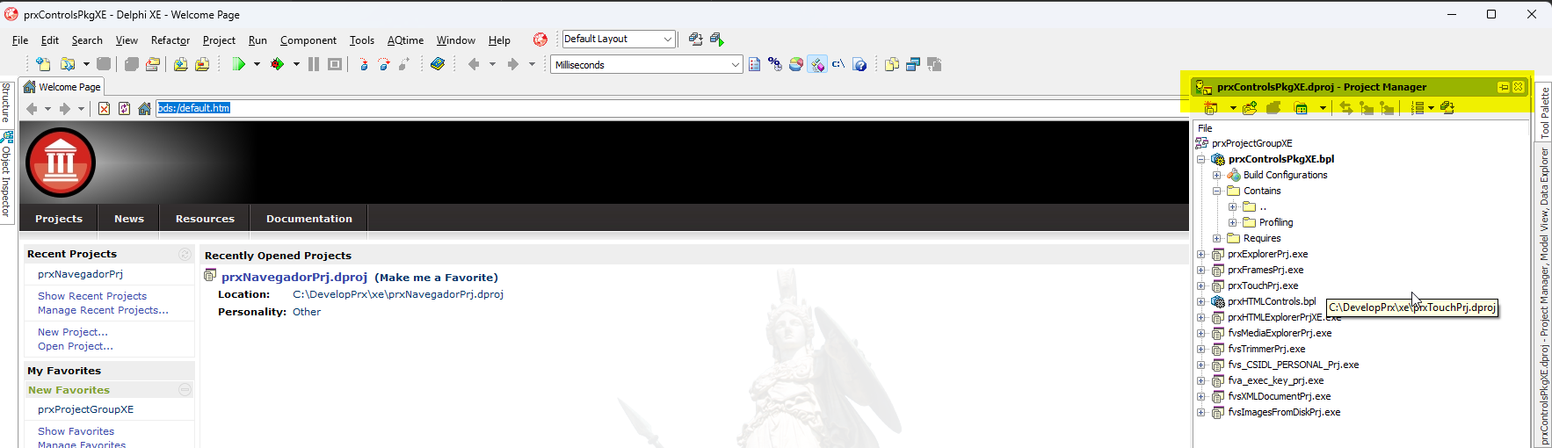Open the Project menu
The height and width of the screenshot is (448, 1552).
point(219,40)
